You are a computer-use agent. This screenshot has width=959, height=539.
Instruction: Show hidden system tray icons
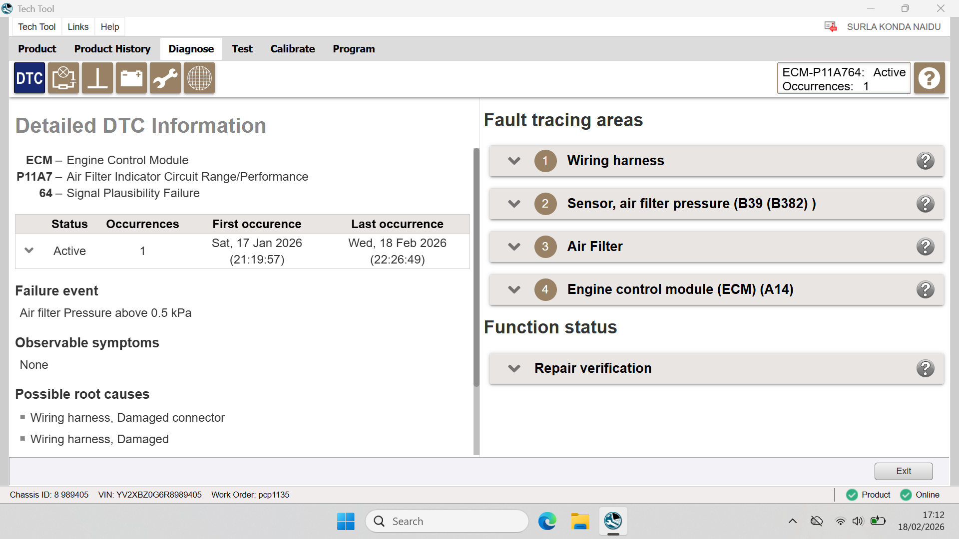click(793, 522)
